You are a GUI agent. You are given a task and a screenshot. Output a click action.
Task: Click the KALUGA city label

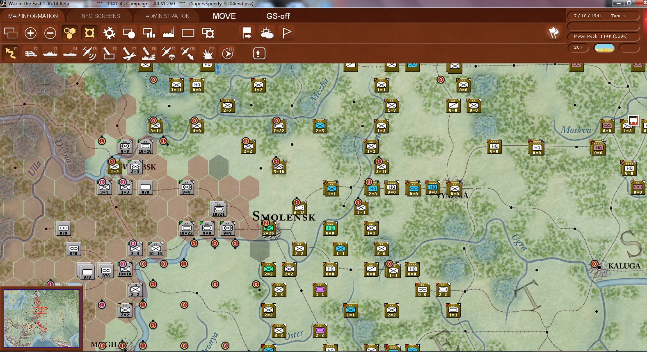point(624,266)
